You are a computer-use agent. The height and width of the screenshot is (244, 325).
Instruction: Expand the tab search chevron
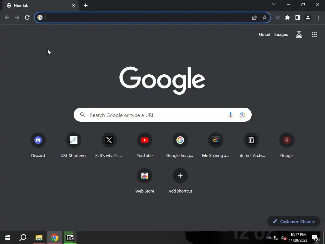pos(274,4)
